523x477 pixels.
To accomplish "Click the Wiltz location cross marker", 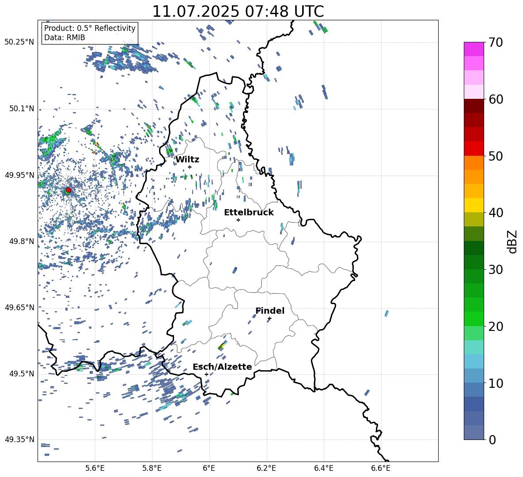I will click(190, 167).
